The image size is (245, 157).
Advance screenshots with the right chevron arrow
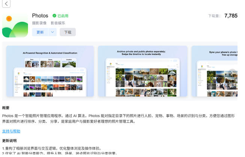tap(232, 73)
